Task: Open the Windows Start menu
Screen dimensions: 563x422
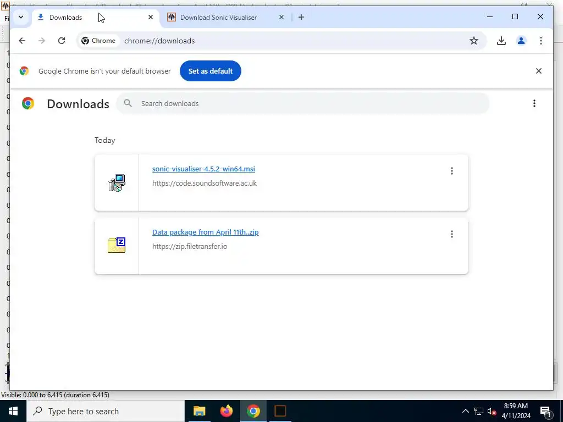Action: click(x=13, y=411)
